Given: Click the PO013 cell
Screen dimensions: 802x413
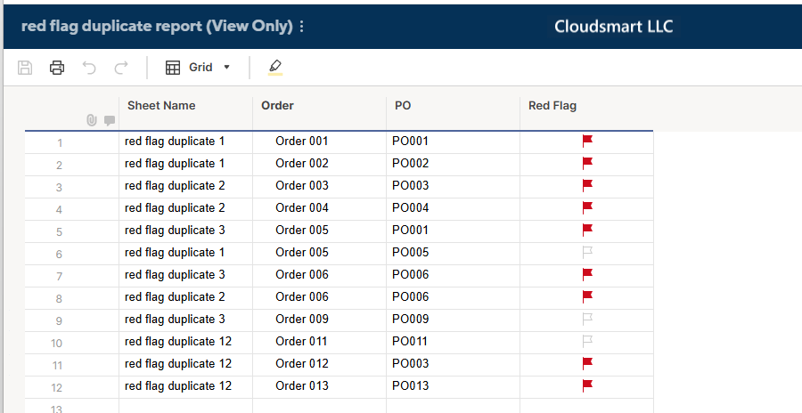Looking at the screenshot, I should [x=454, y=386].
